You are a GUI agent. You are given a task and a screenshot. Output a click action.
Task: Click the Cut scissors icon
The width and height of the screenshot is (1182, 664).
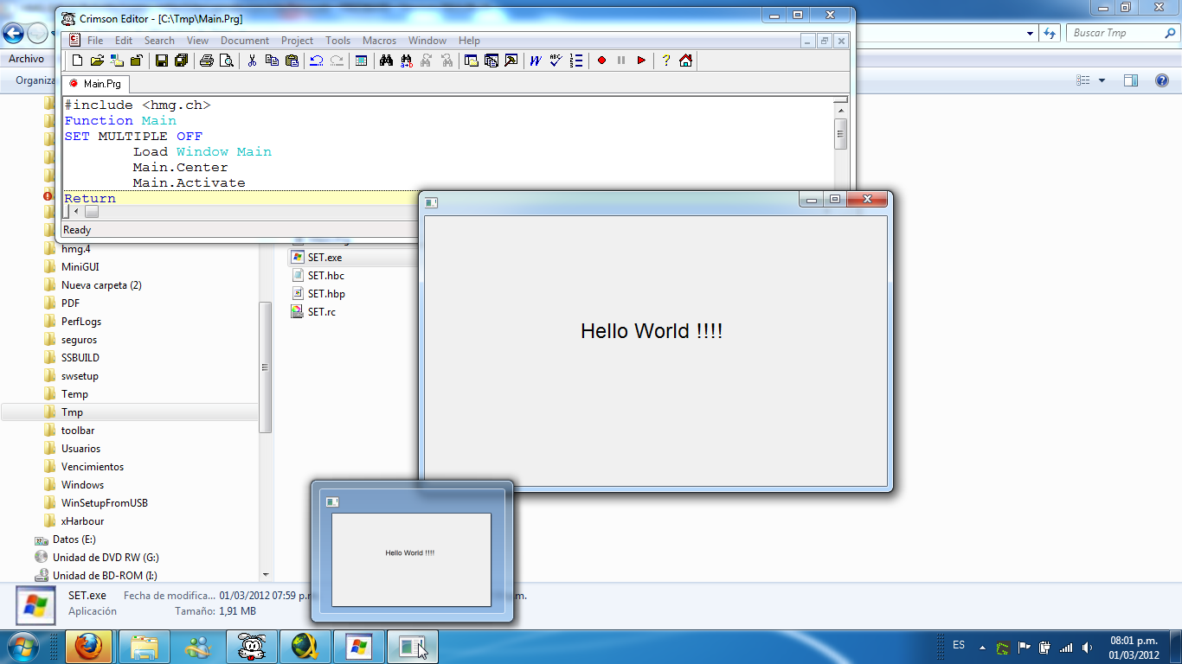(x=252, y=61)
